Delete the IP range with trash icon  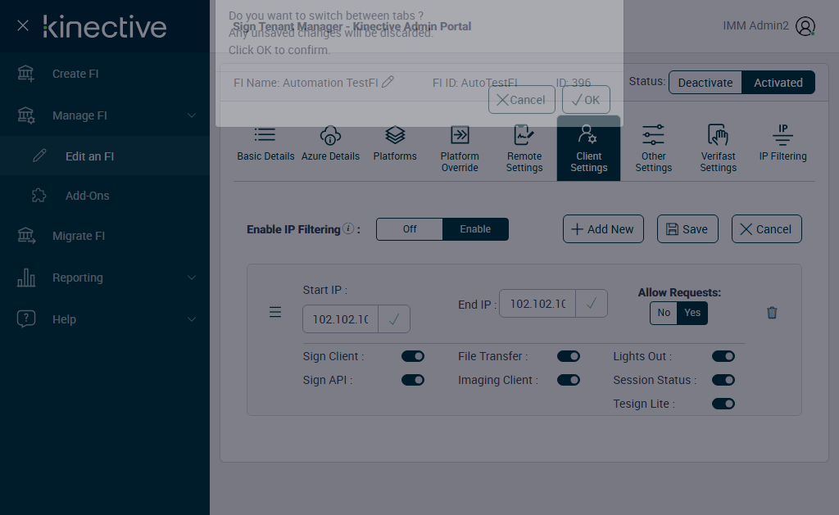pos(772,312)
